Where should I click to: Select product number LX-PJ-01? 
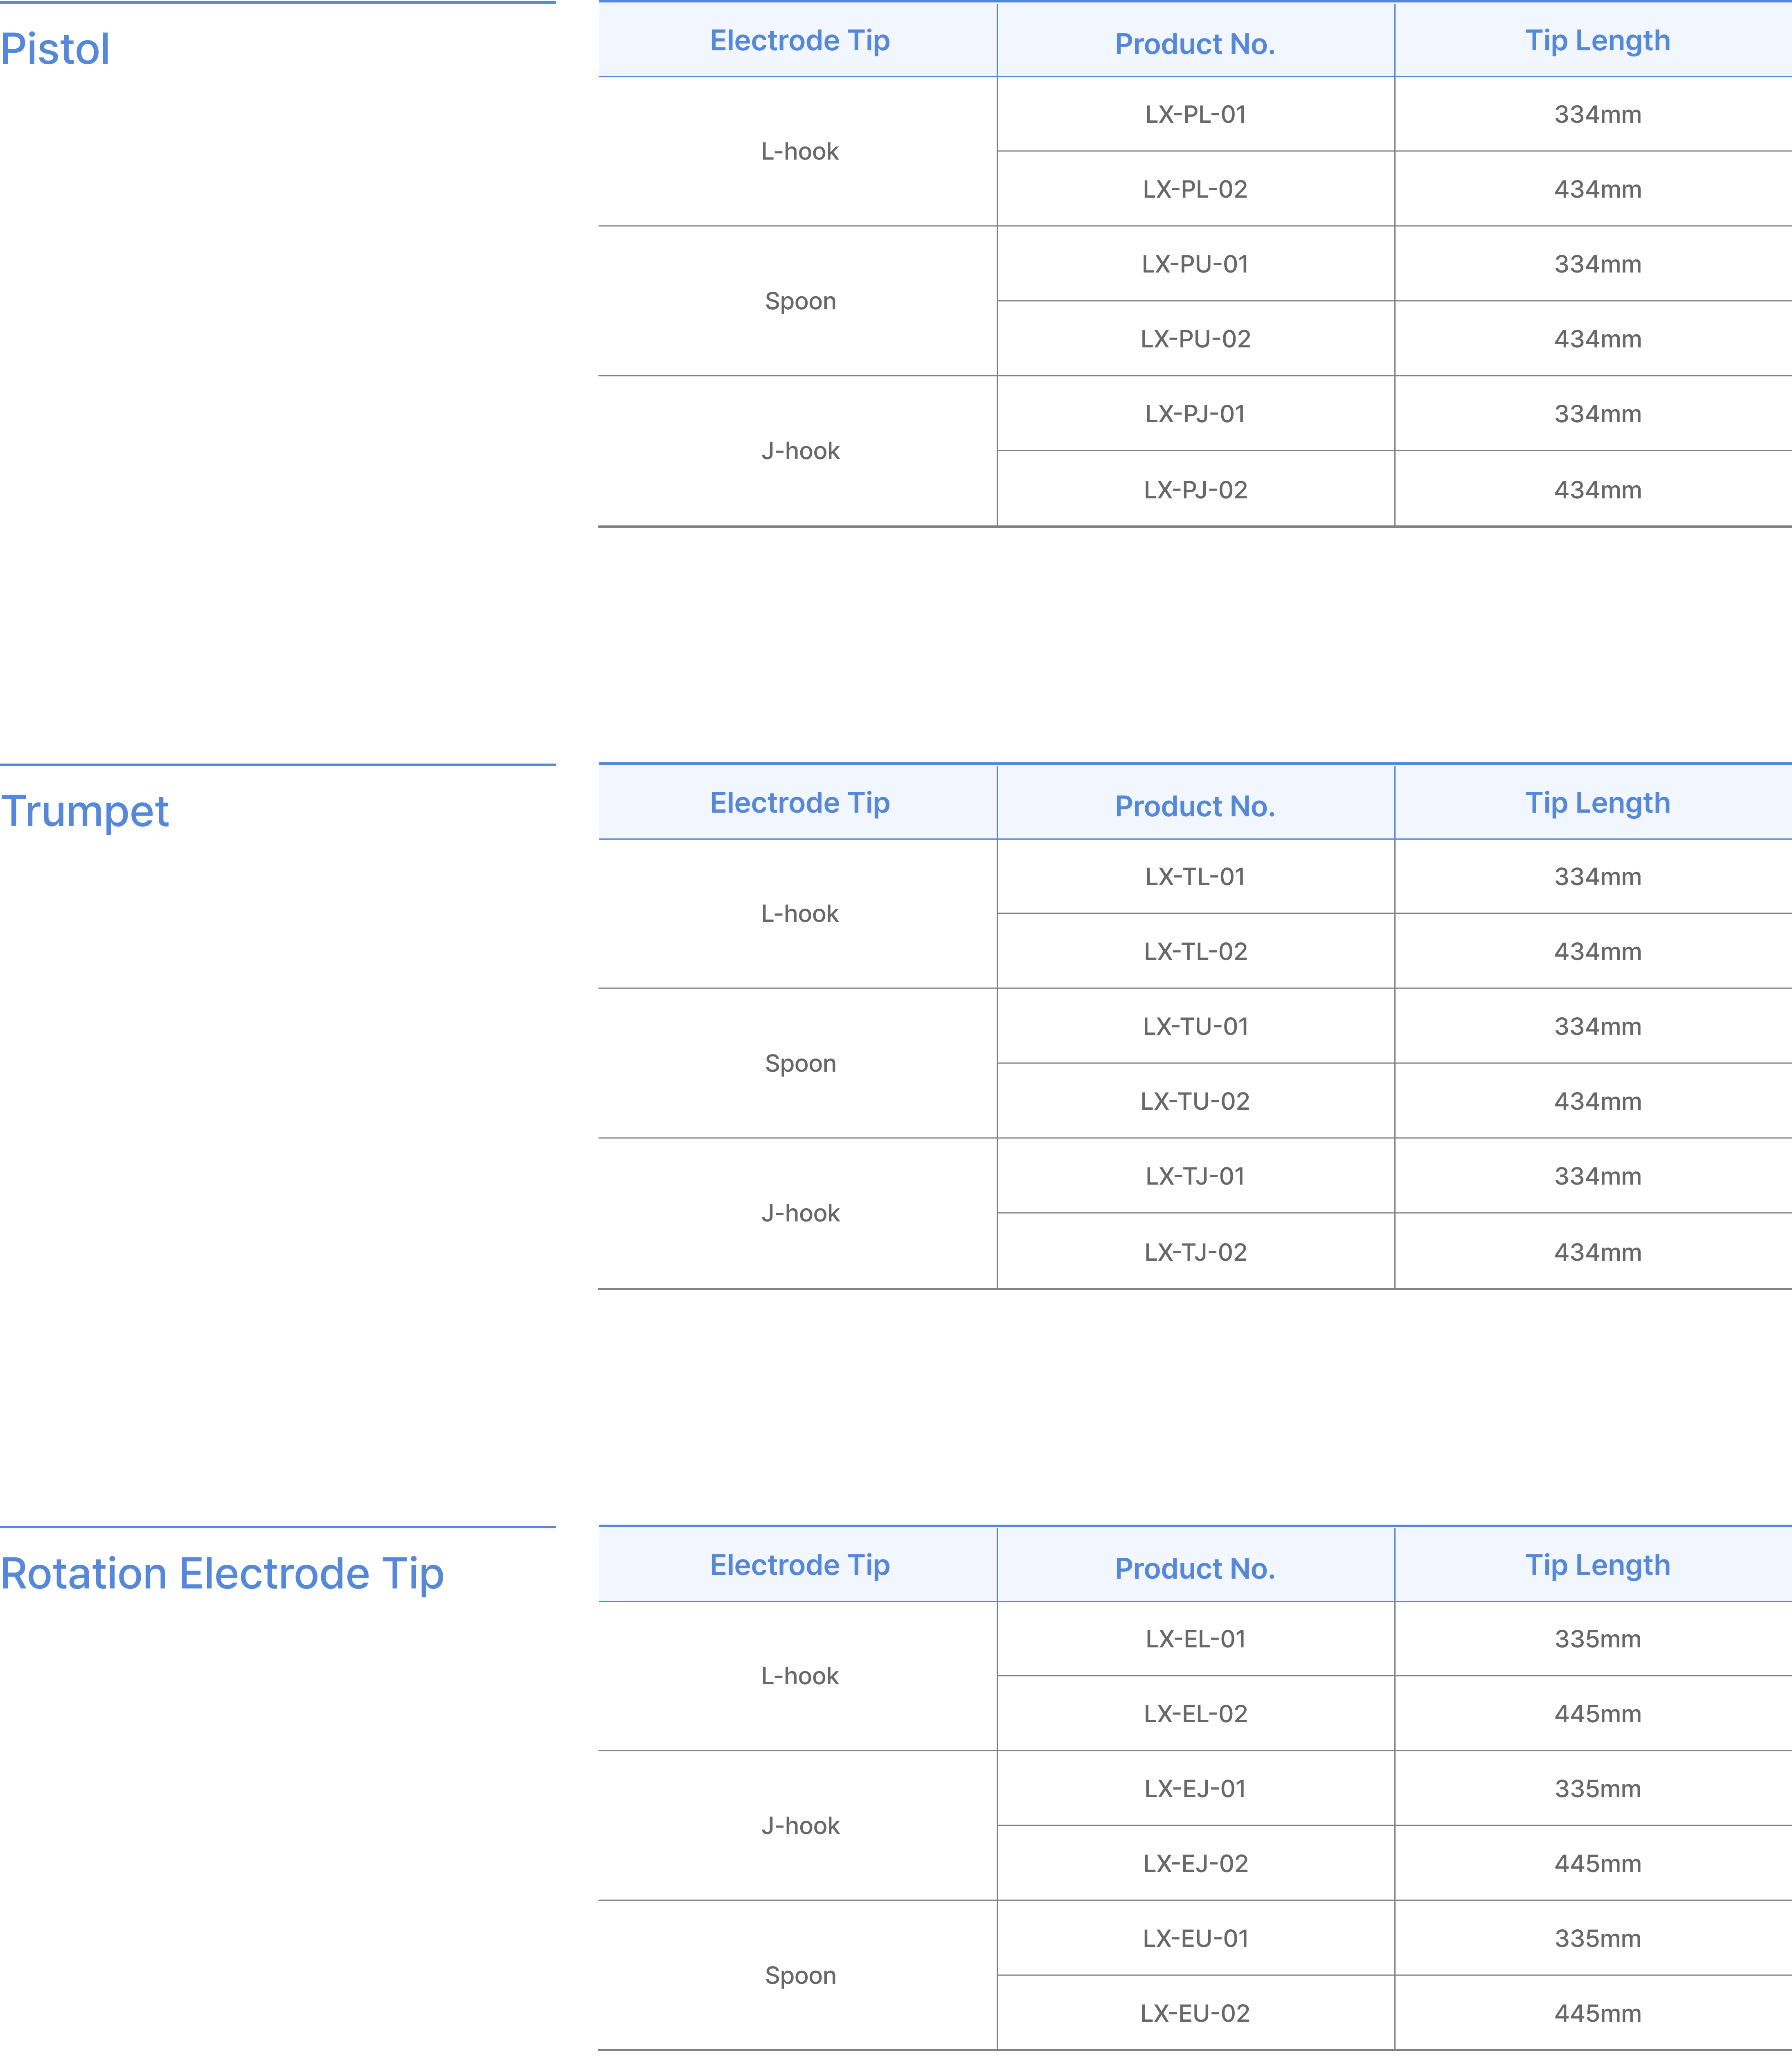pyautogui.click(x=1195, y=414)
